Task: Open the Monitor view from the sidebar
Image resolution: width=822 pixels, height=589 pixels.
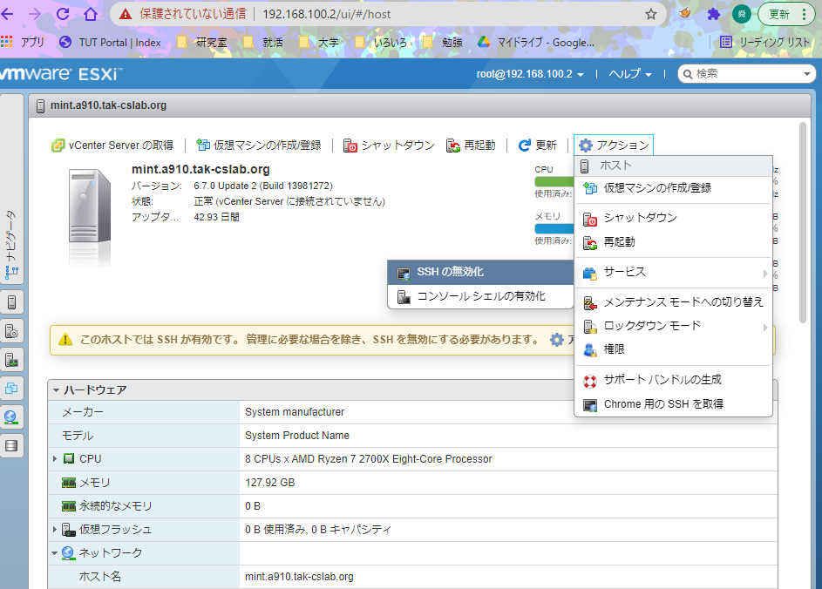Action: coord(11,360)
